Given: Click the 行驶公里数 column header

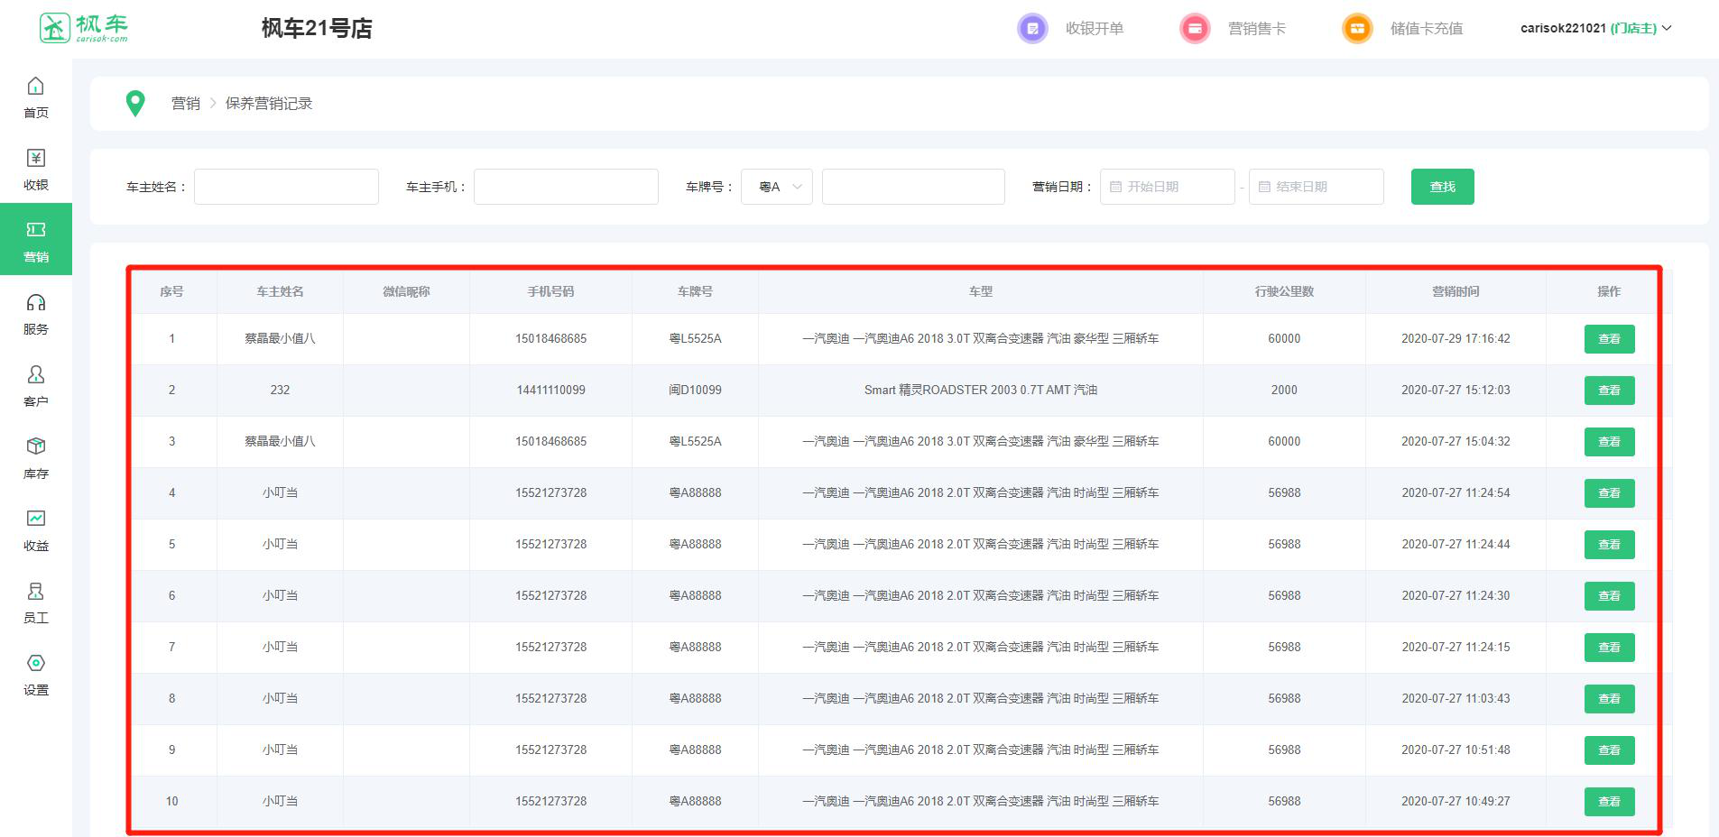Looking at the screenshot, I should [1284, 291].
